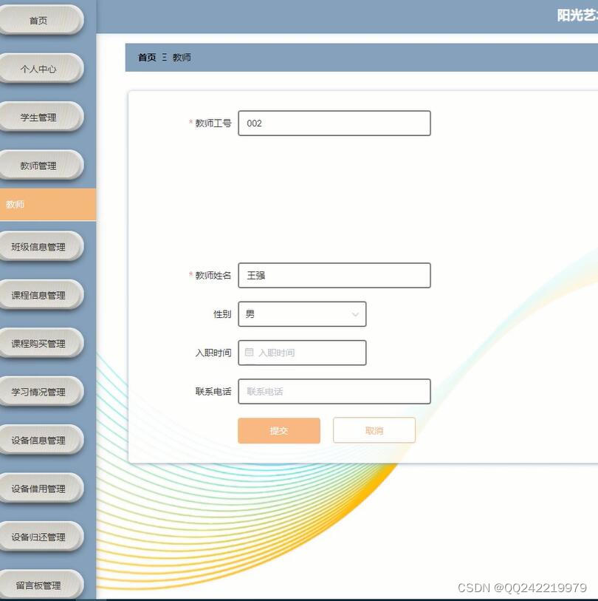The image size is (598, 601).
Task: Select 男 in the gender combo box
Action: pyautogui.click(x=303, y=314)
